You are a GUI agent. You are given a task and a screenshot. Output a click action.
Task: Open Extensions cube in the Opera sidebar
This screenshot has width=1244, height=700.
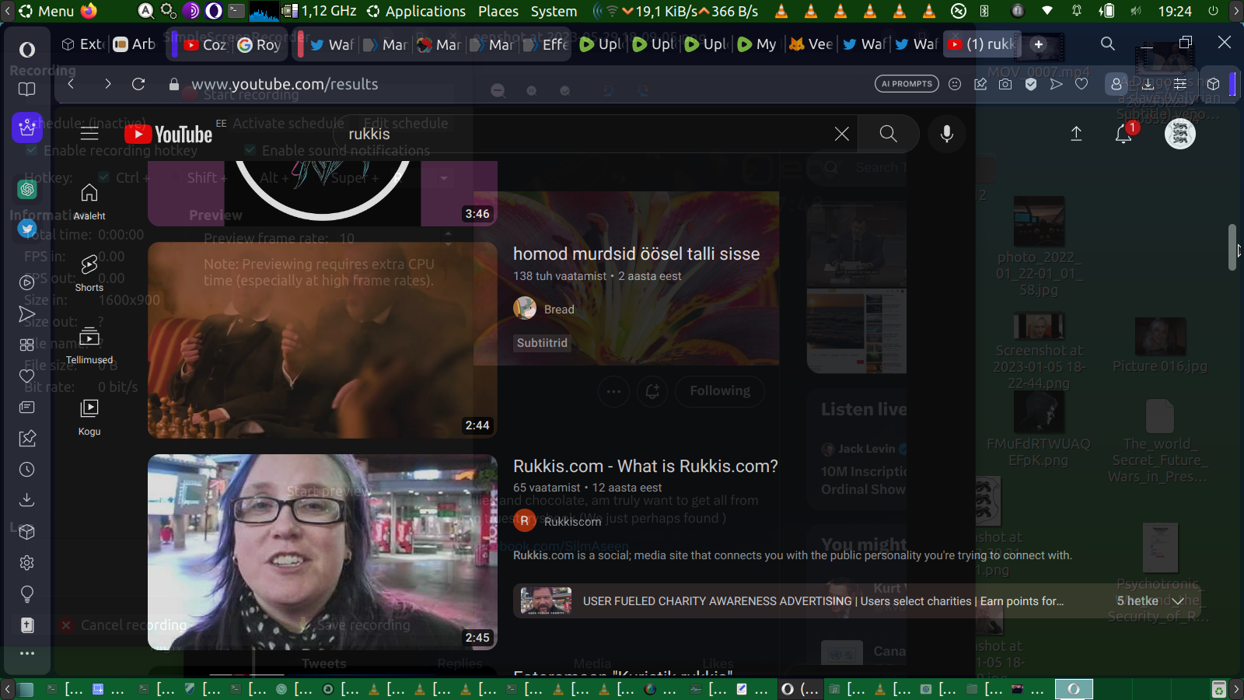pos(27,532)
